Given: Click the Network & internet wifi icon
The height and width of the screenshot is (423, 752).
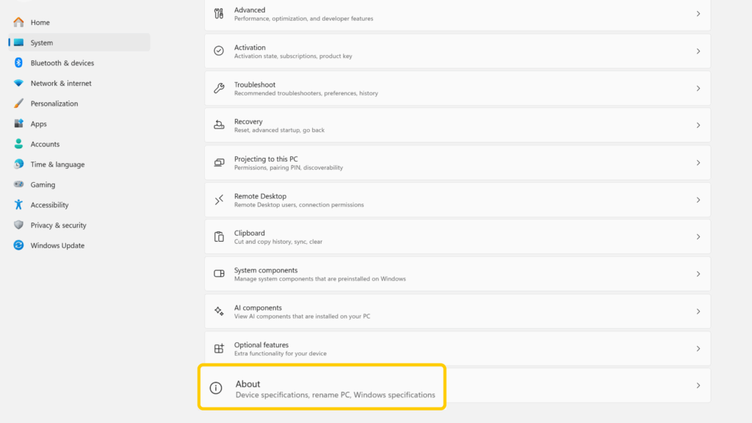Looking at the screenshot, I should 18,83.
